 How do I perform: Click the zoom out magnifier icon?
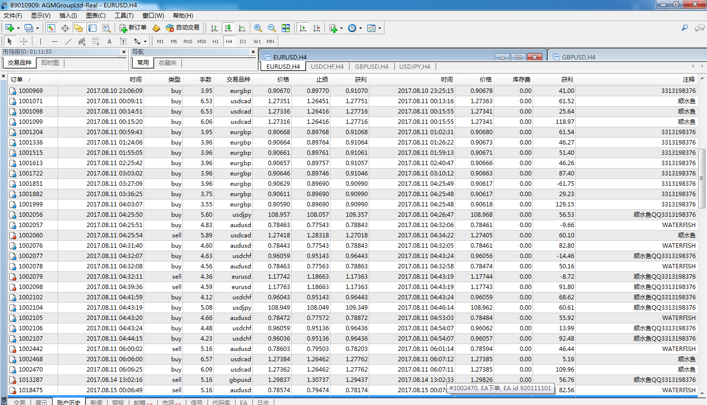(272, 28)
